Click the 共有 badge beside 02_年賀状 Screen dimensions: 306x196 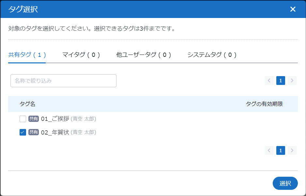(33, 132)
